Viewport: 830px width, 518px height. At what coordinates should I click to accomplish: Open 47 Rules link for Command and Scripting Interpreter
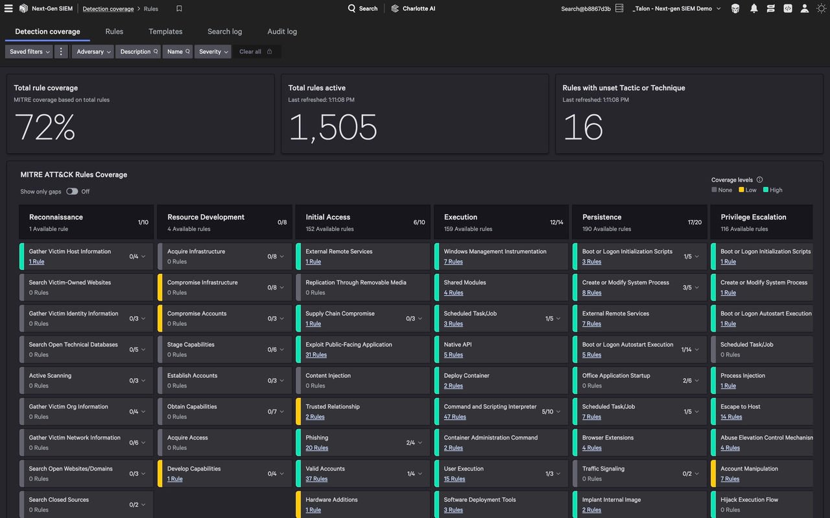point(455,417)
